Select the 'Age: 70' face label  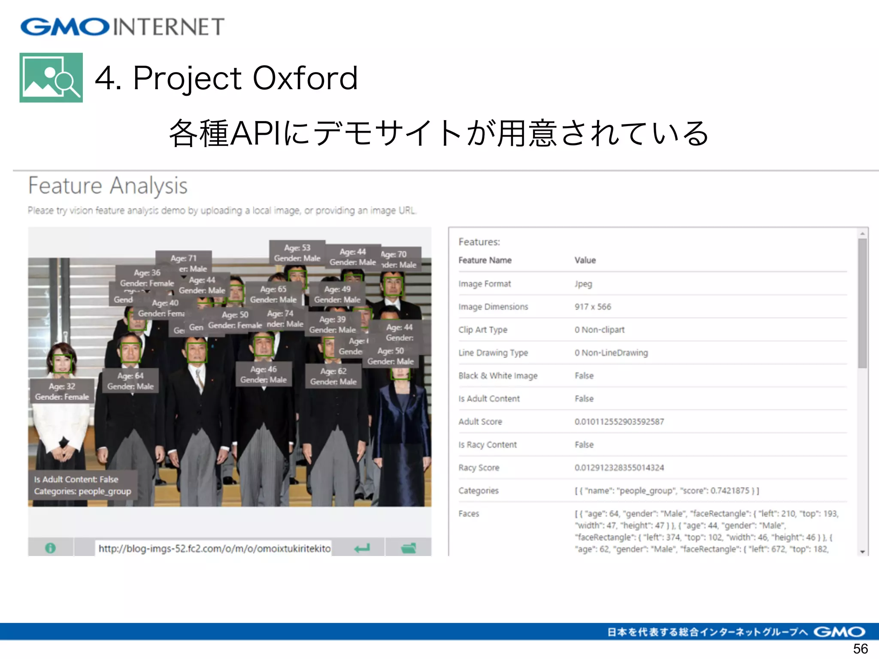tap(400, 259)
